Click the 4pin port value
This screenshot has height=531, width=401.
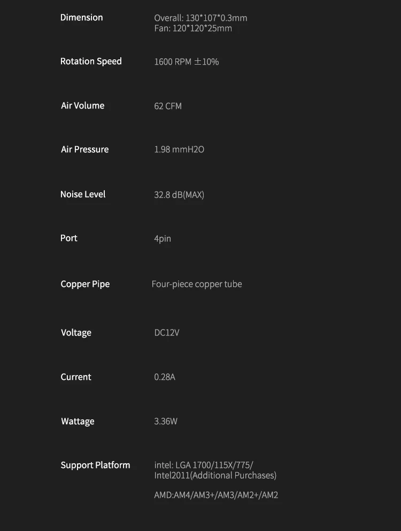point(163,239)
